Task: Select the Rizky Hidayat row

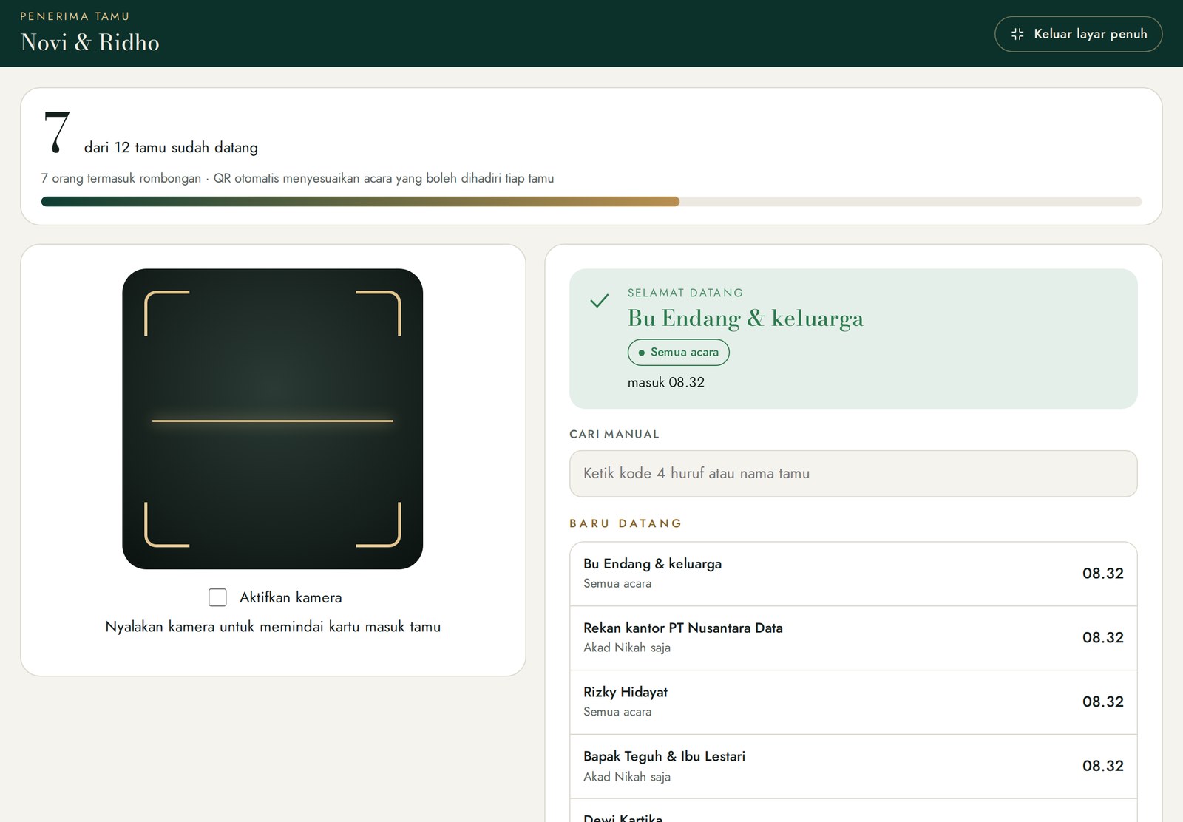Action: point(853,702)
